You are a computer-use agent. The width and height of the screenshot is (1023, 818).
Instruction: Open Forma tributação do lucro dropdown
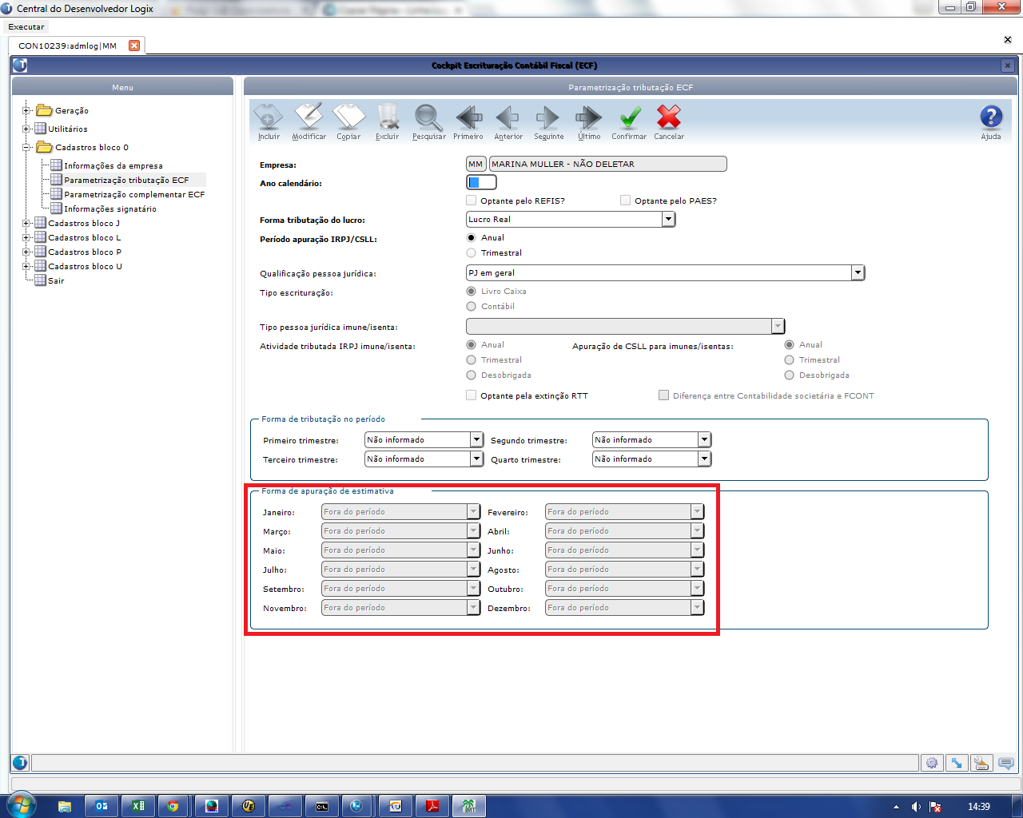click(668, 219)
